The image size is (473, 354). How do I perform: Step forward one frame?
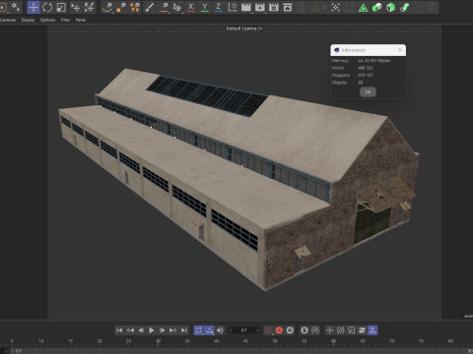pyautogui.click(x=163, y=330)
